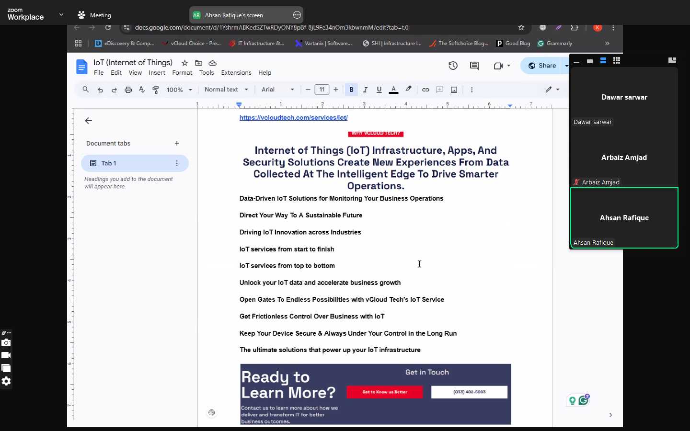The width and height of the screenshot is (690, 431).
Task: Switch Zoom panel to gallery grid view
Action: (617, 61)
